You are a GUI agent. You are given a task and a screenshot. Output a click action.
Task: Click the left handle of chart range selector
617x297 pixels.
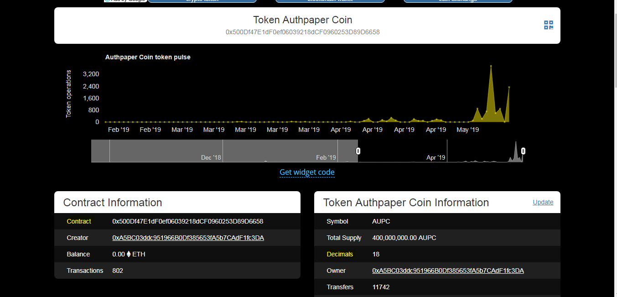click(x=358, y=151)
